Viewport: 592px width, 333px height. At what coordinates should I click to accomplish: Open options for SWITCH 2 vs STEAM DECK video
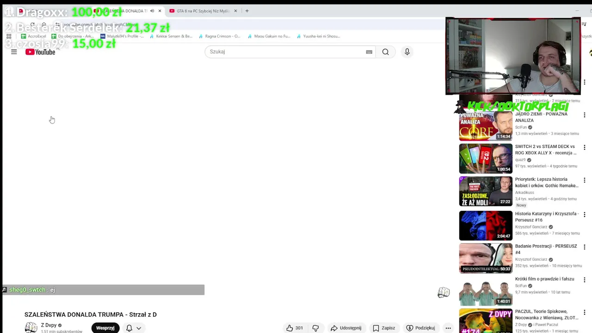pyautogui.click(x=584, y=147)
